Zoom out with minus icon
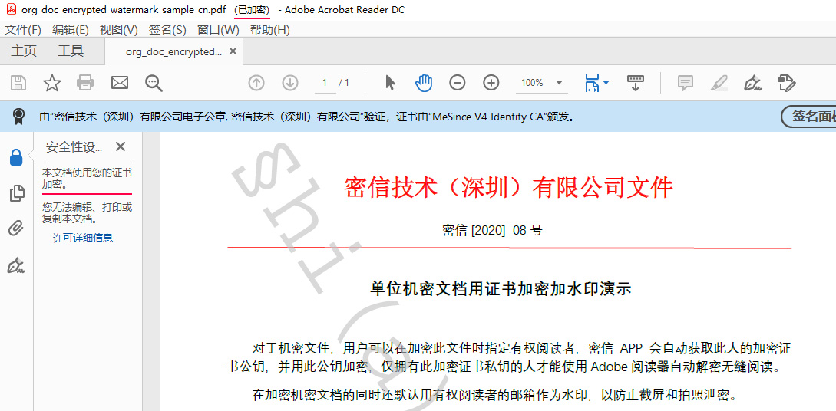The width and height of the screenshot is (836, 411). pos(458,83)
